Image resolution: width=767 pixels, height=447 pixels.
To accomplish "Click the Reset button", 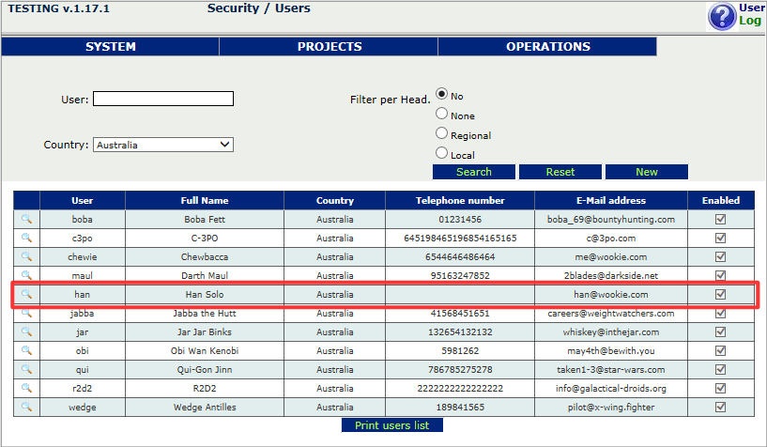I will coord(560,172).
